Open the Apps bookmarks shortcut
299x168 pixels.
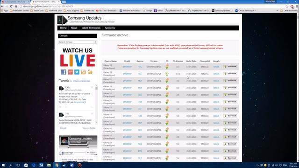point(5,11)
